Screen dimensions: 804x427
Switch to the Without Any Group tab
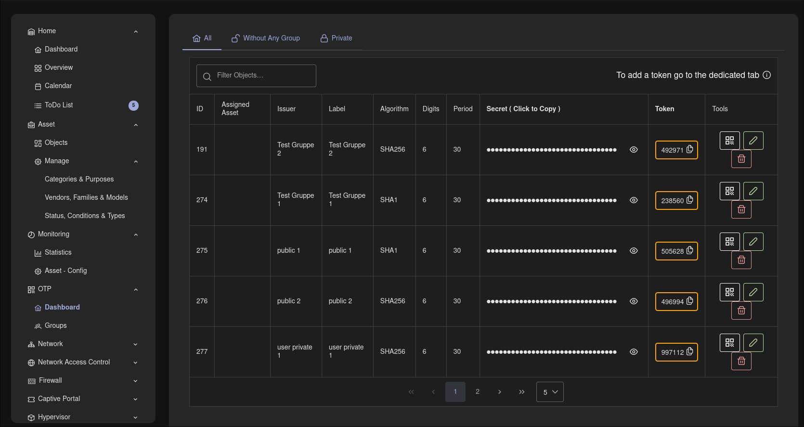266,38
